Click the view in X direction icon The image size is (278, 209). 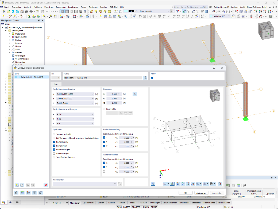pyautogui.click(x=178, y=184)
